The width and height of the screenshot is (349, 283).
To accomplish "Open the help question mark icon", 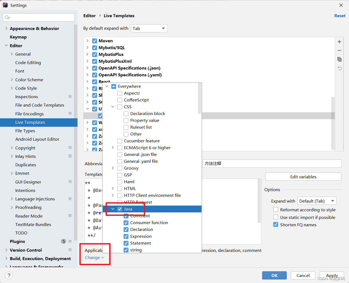I will [x=9, y=275].
